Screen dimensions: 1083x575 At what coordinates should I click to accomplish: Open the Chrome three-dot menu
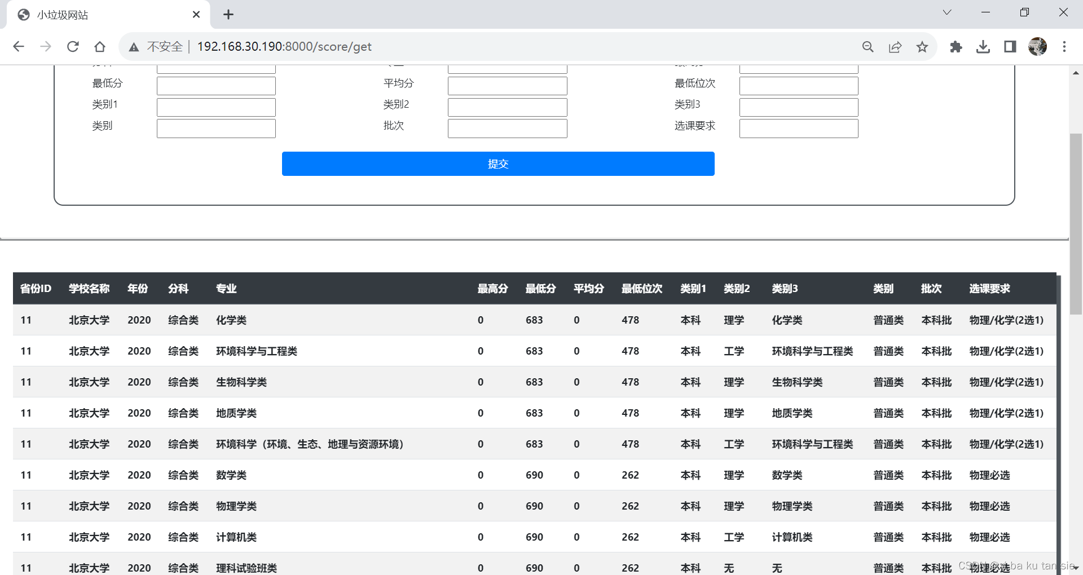1064,47
